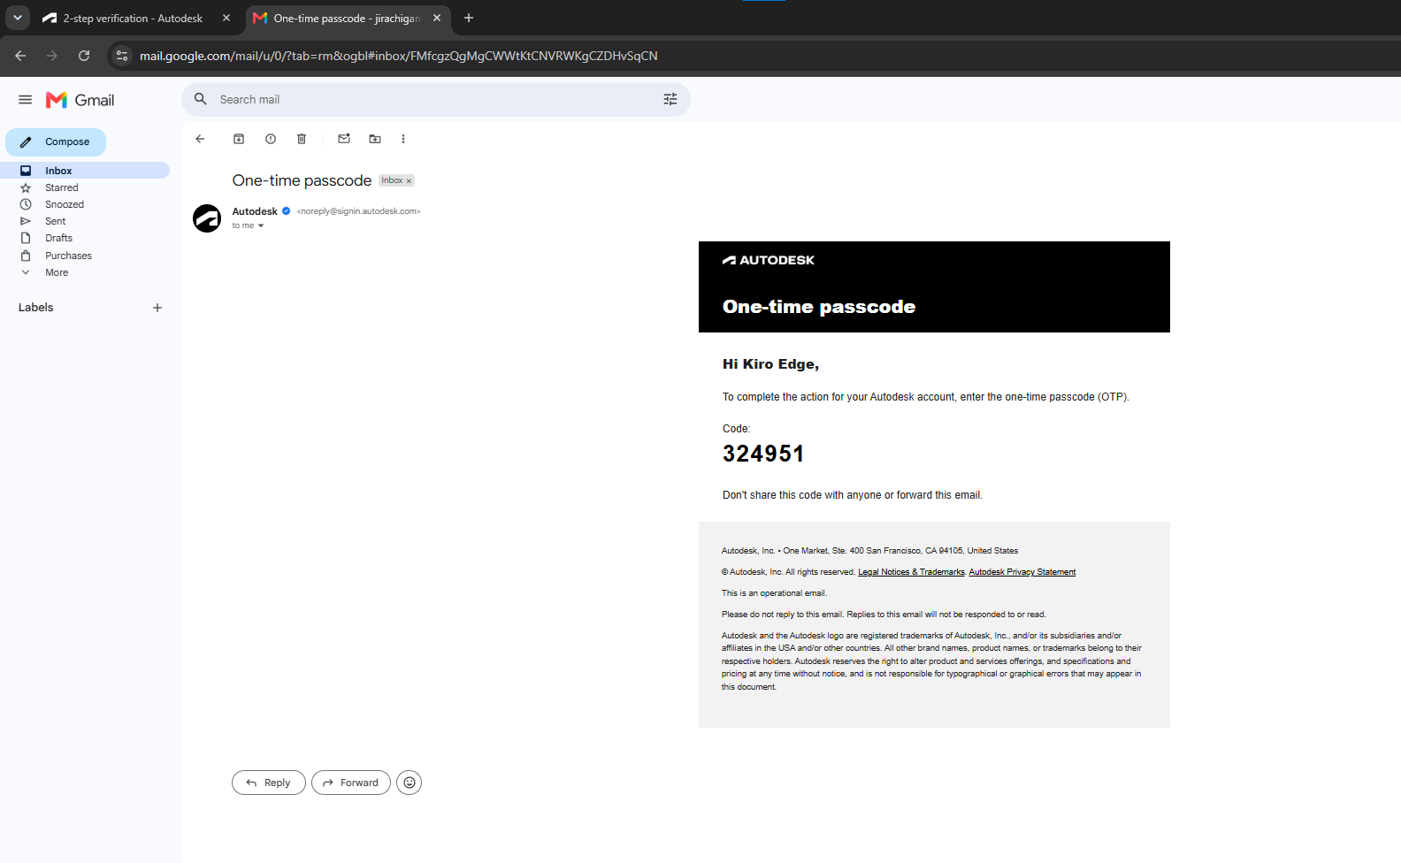This screenshot has height=863, width=1401.
Task: Click the browser address bar URL
Action: coord(399,56)
